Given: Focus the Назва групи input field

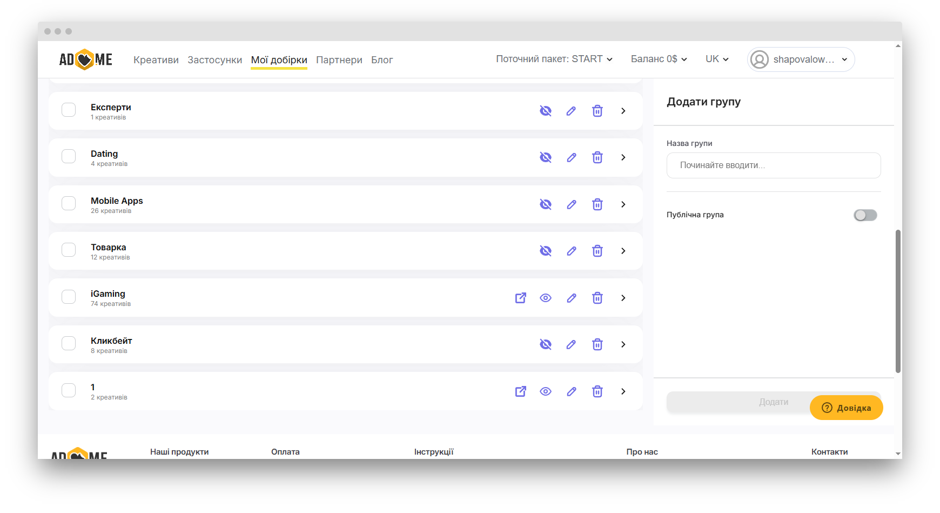Looking at the screenshot, I should click(x=773, y=165).
